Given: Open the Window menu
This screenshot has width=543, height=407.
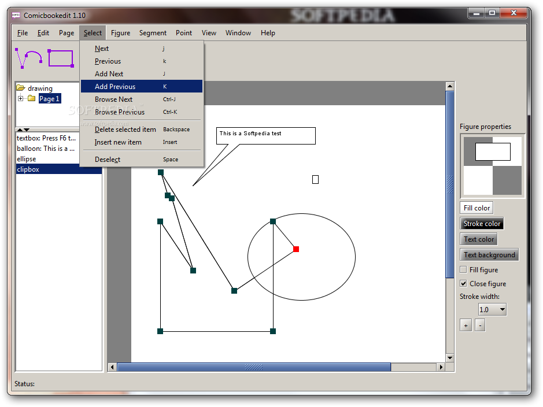Looking at the screenshot, I should pos(238,33).
